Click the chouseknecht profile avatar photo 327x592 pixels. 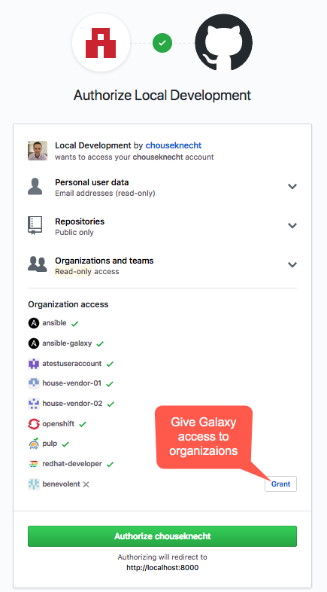[38, 151]
